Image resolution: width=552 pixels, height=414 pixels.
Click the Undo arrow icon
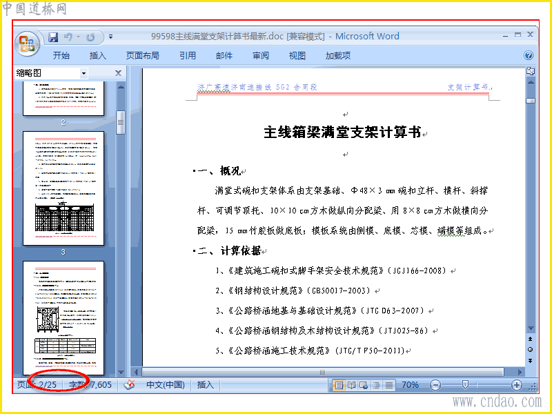[x=68, y=37]
